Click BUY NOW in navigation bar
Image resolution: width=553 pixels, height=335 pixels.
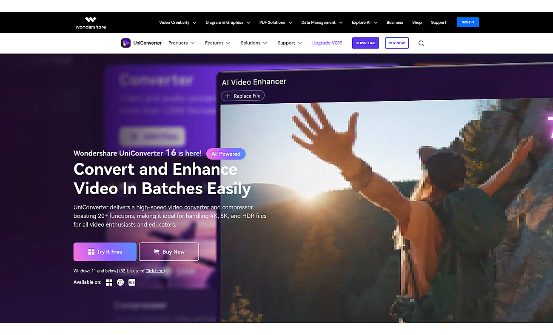click(397, 43)
